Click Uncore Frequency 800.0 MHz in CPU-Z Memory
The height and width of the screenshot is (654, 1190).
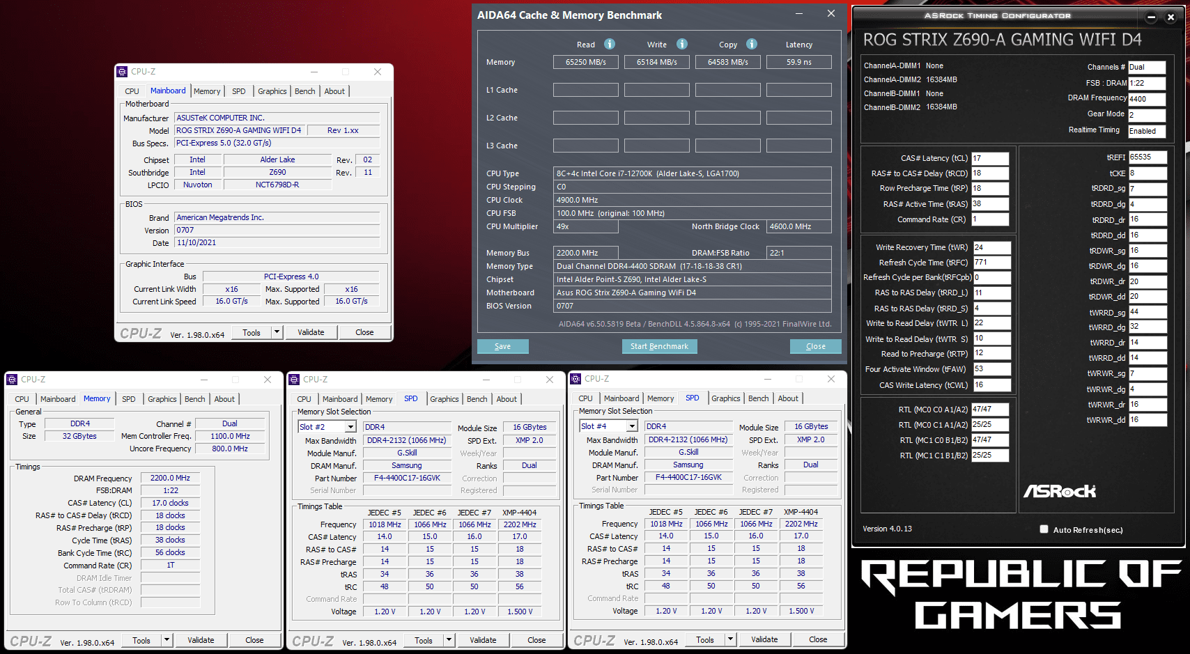(230, 449)
